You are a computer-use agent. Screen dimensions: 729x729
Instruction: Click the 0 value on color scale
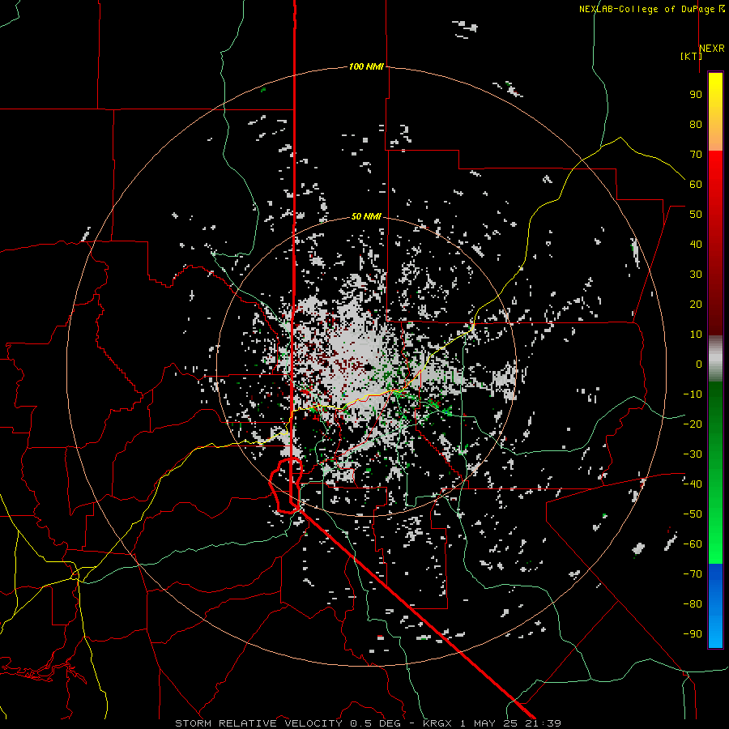699,364
